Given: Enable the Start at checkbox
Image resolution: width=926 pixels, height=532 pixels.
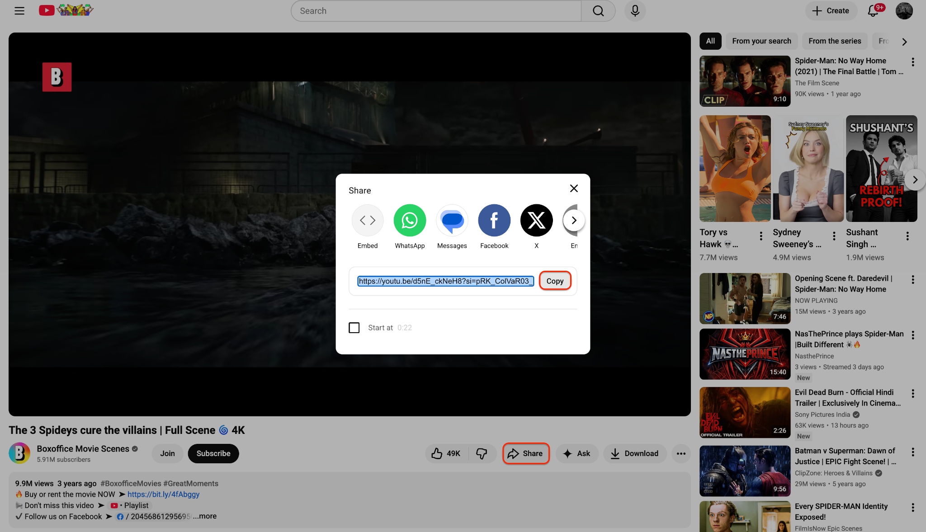Looking at the screenshot, I should click(354, 328).
